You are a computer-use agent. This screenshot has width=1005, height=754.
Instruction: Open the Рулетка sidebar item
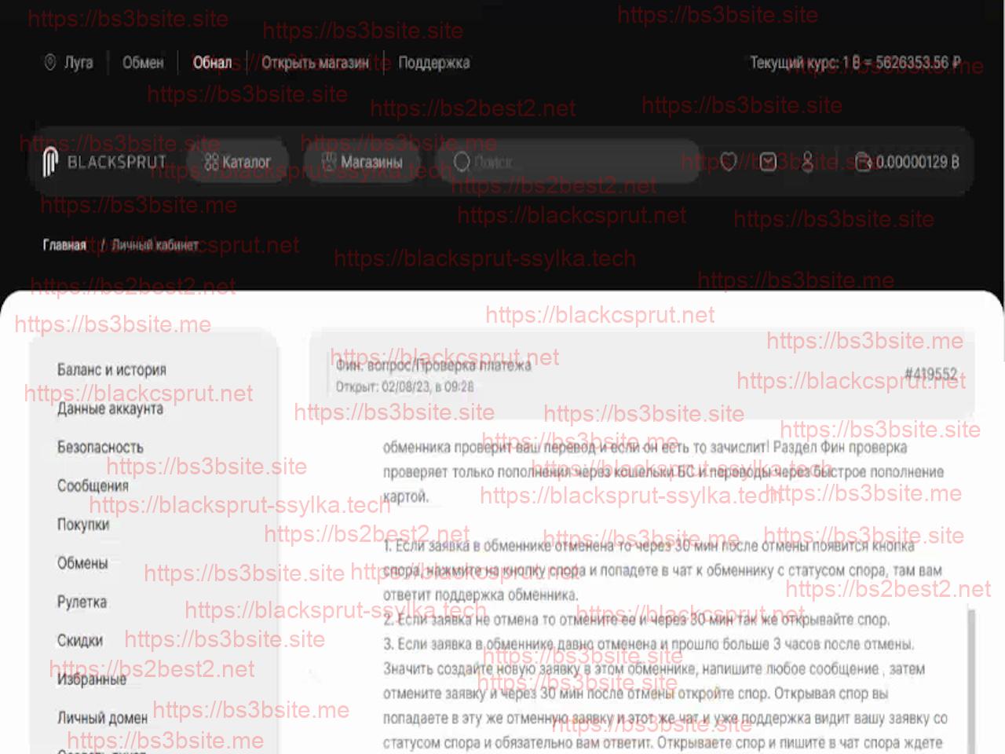[82, 602]
